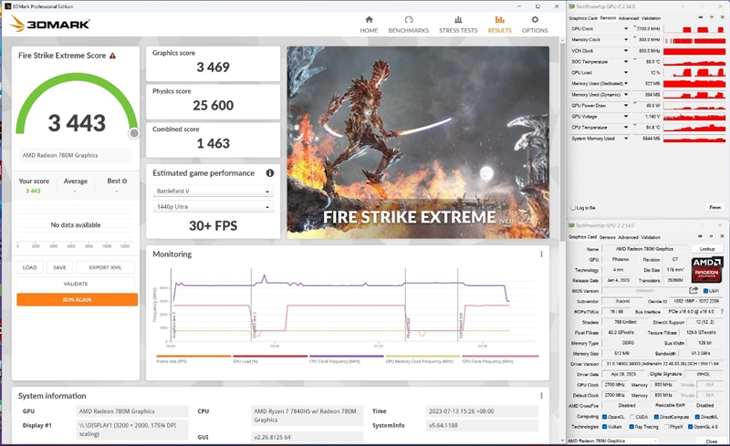Image resolution: width=730 pixels, height=446 pixels.
Task: Switch to Advanced tab in GPU-Z sensors window
Action: click(x=629, y=17)
